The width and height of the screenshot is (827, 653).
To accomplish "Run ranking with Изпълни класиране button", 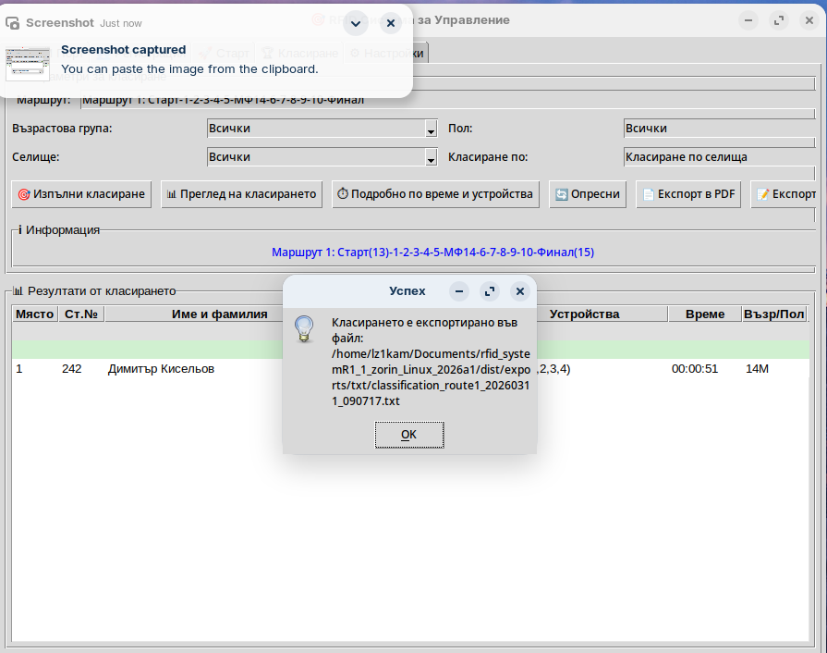I will coord(81,194).
